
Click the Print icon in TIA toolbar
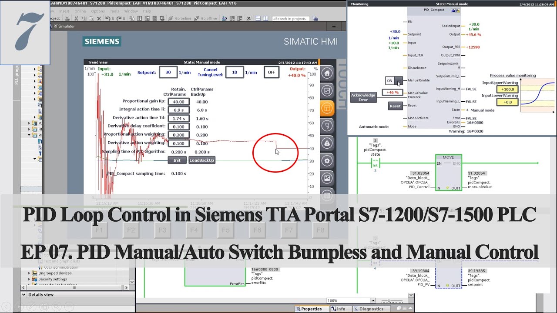(x=67, y=18)
